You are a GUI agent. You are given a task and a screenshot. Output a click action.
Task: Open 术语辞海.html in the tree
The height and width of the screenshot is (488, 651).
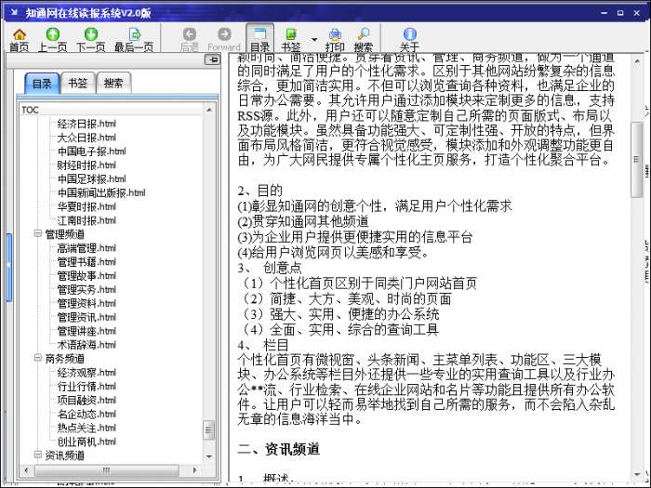86,345
